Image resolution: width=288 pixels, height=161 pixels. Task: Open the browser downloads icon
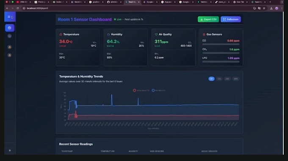click(271, 8)
